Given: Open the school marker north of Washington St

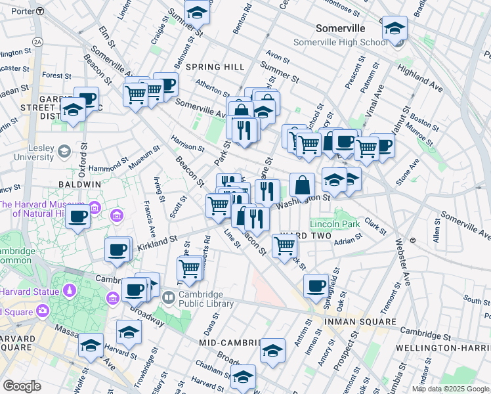Looking at the screenshot, I should click(334, 180).
